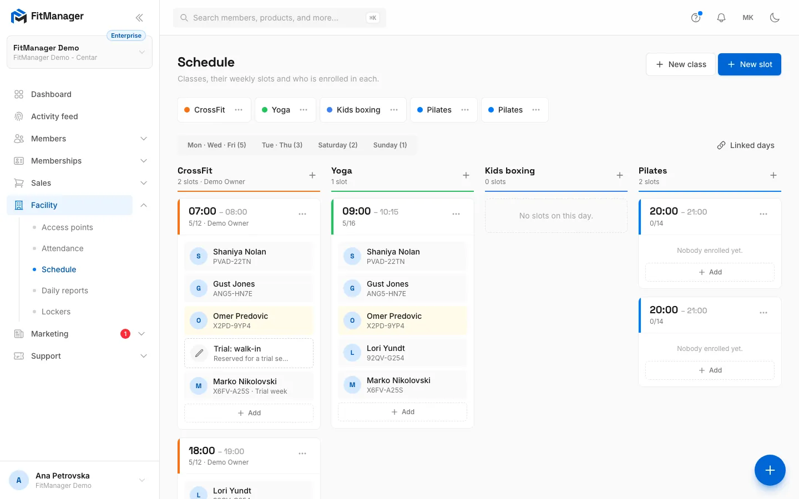The image size is (799, 499).
Task: Click Add in the 07:00 CrossFit slot
Action: tap(249, 413)
